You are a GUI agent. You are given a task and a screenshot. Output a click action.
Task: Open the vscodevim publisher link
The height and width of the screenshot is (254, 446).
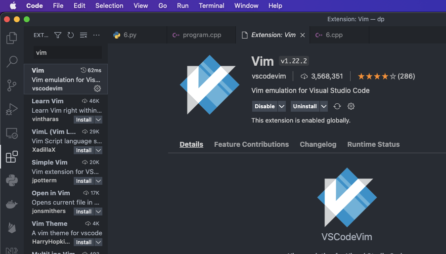[x=268, y=76]
